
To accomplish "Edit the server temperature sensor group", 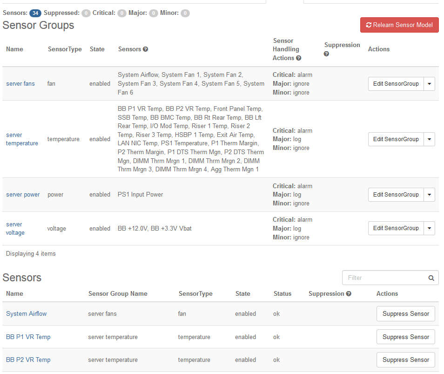I will coord(396,139).
